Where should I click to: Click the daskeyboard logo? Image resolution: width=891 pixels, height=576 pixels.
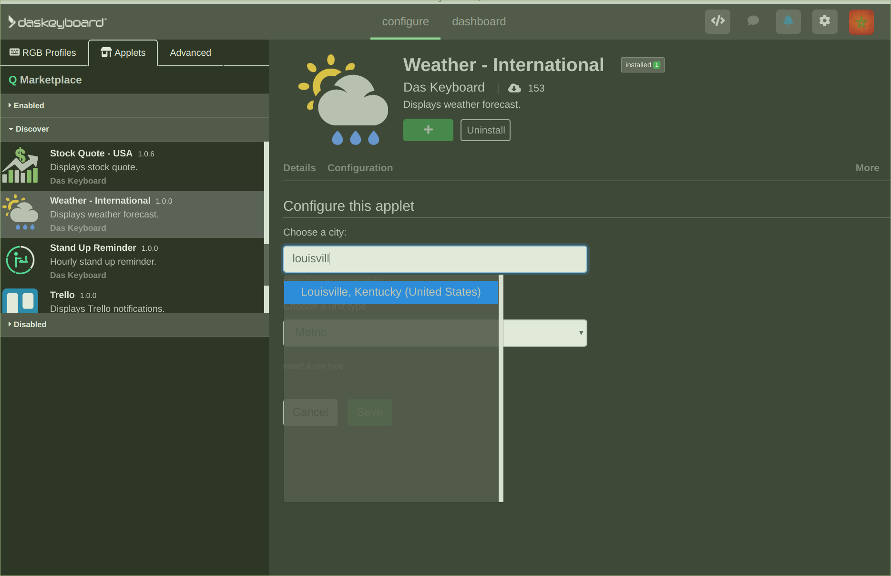(x=56, y=21)
